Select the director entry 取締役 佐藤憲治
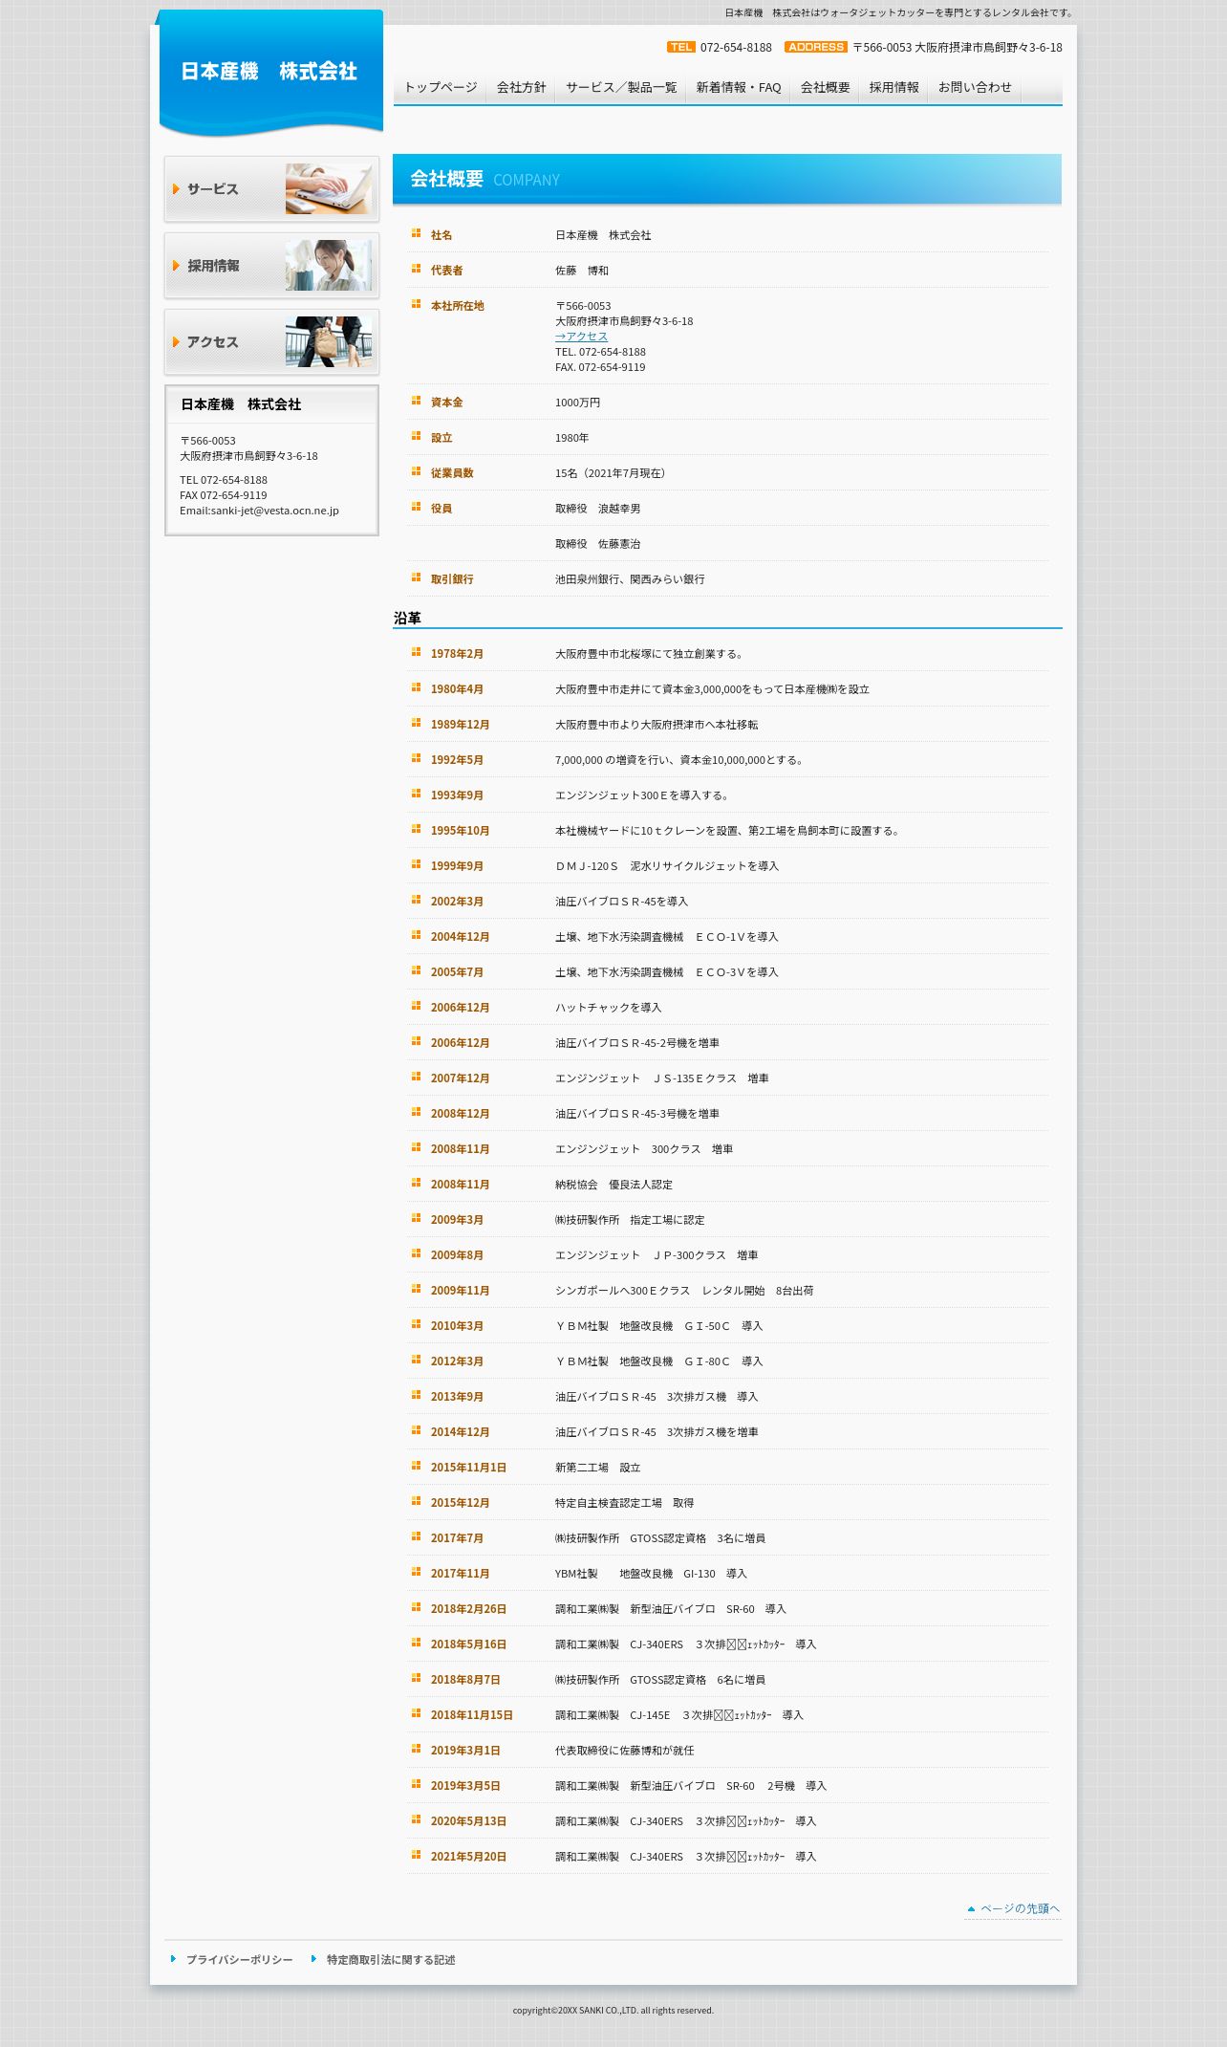Viewport: 1227px width, 2047px height. (598, 544)
